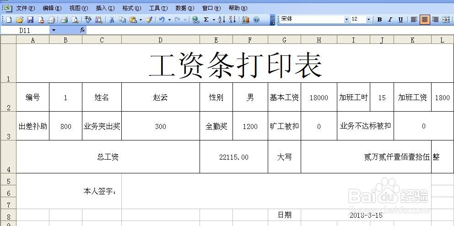This screenshot has width=454, height=226.
Task: Select column D header
Action: [x=160, y=40]
